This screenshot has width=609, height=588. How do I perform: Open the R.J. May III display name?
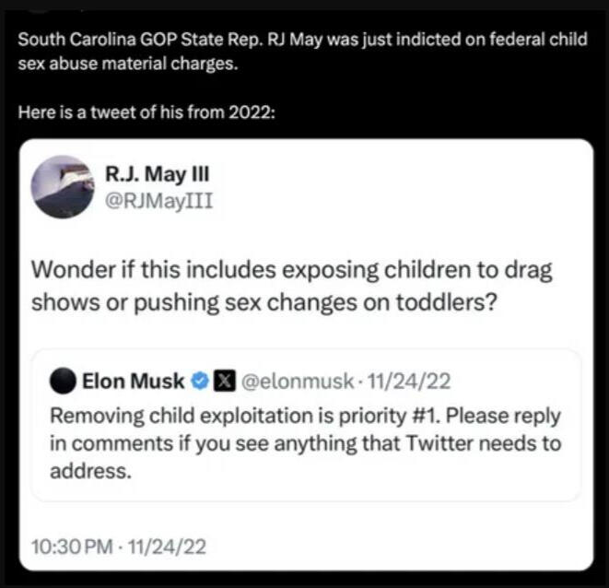[x=161, y=174]
